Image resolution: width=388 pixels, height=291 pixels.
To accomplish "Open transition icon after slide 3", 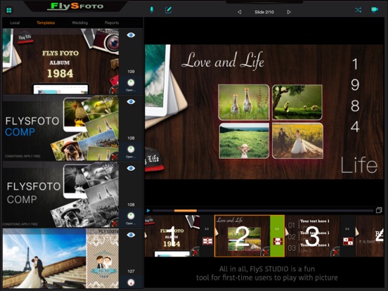I will click(x=348, y=241).
